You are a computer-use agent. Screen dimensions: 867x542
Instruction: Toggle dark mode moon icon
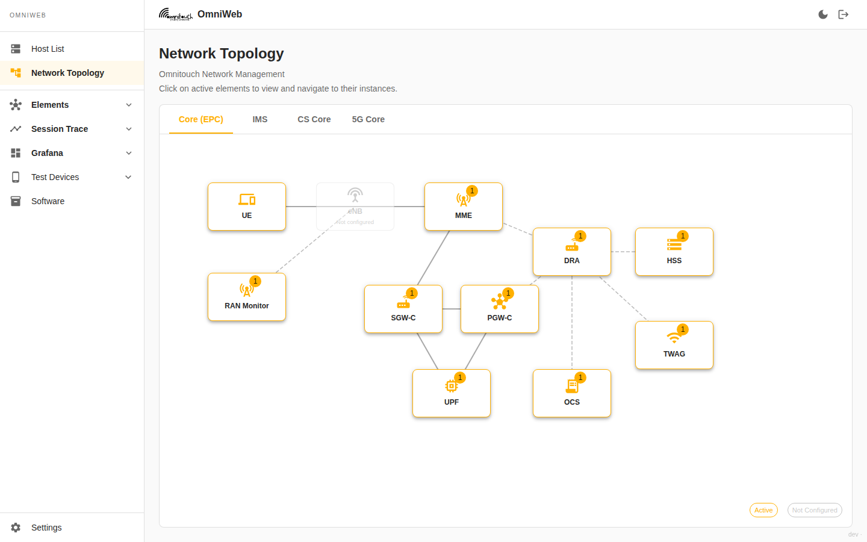pos(823,14)
